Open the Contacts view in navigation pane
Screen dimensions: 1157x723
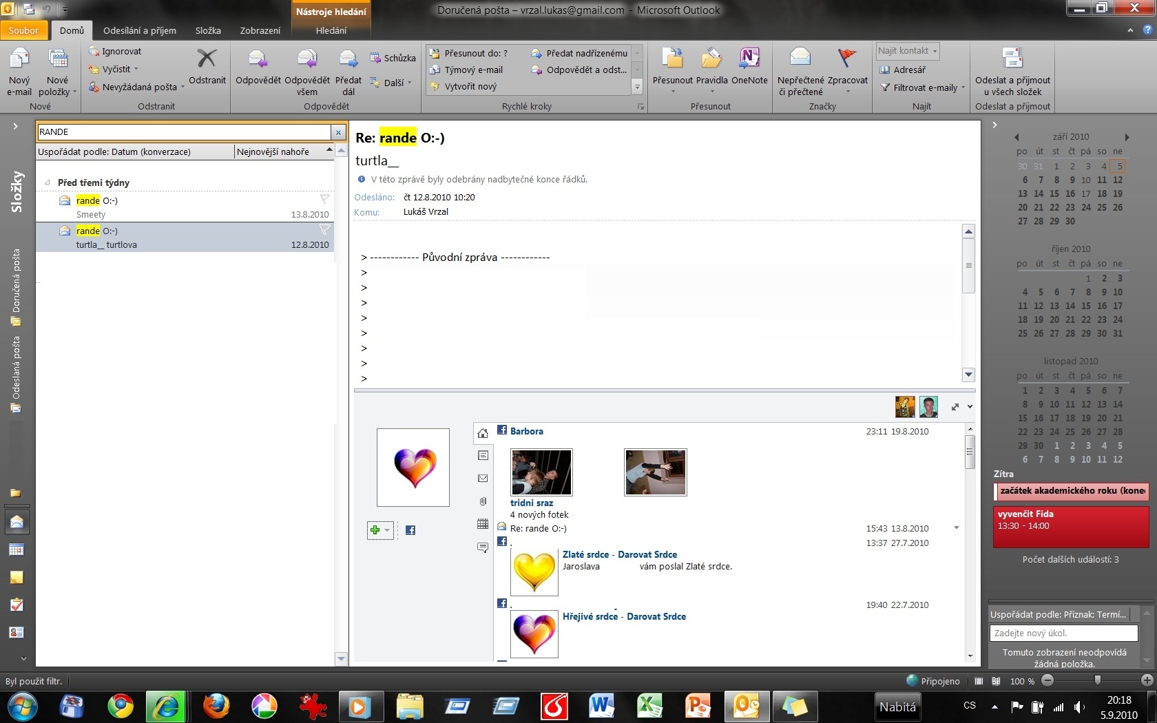17,632
